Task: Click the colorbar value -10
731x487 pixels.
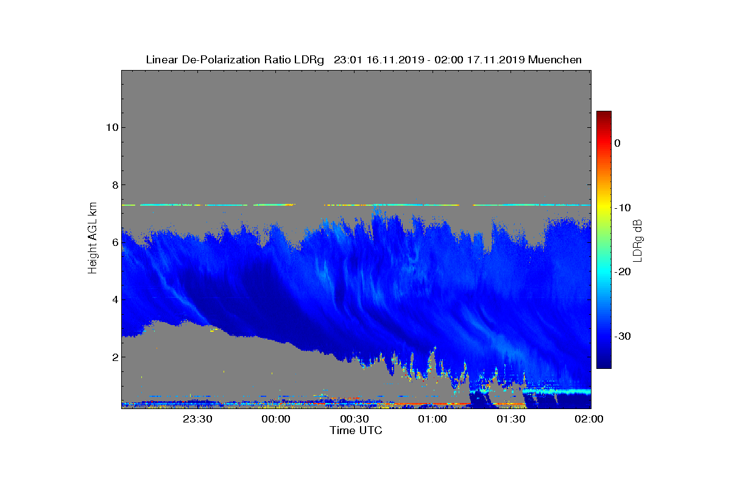Action: [622, 208]
